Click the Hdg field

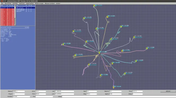[x=92, y=94]
